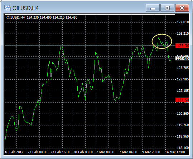Click the current price label 124.450

[182, 59]
